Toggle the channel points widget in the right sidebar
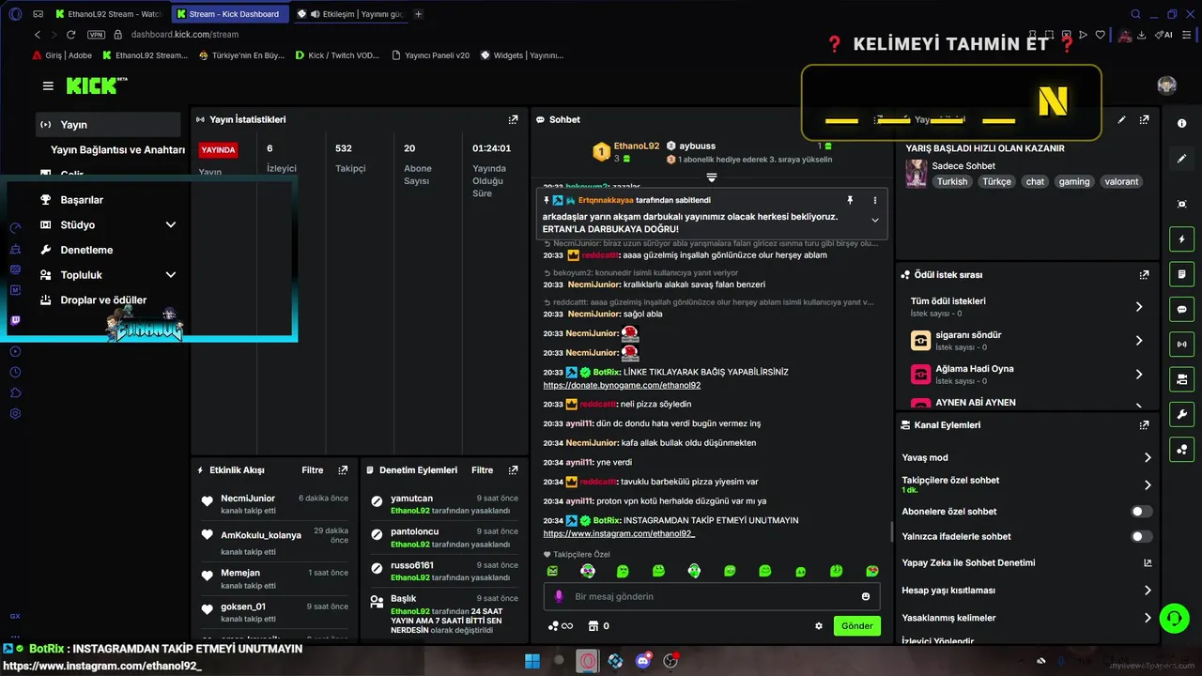The image size is (1202, 676). 1181,451
